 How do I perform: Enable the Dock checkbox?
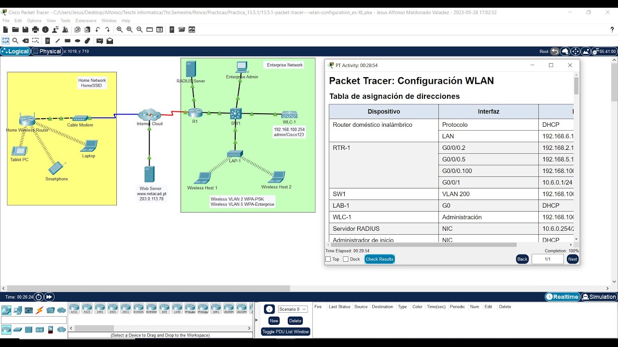click(x=346, y=259)
